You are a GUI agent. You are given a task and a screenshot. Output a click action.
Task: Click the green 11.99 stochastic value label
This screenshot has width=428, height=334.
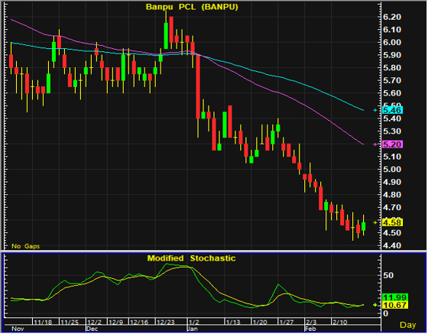pos(395,297)
